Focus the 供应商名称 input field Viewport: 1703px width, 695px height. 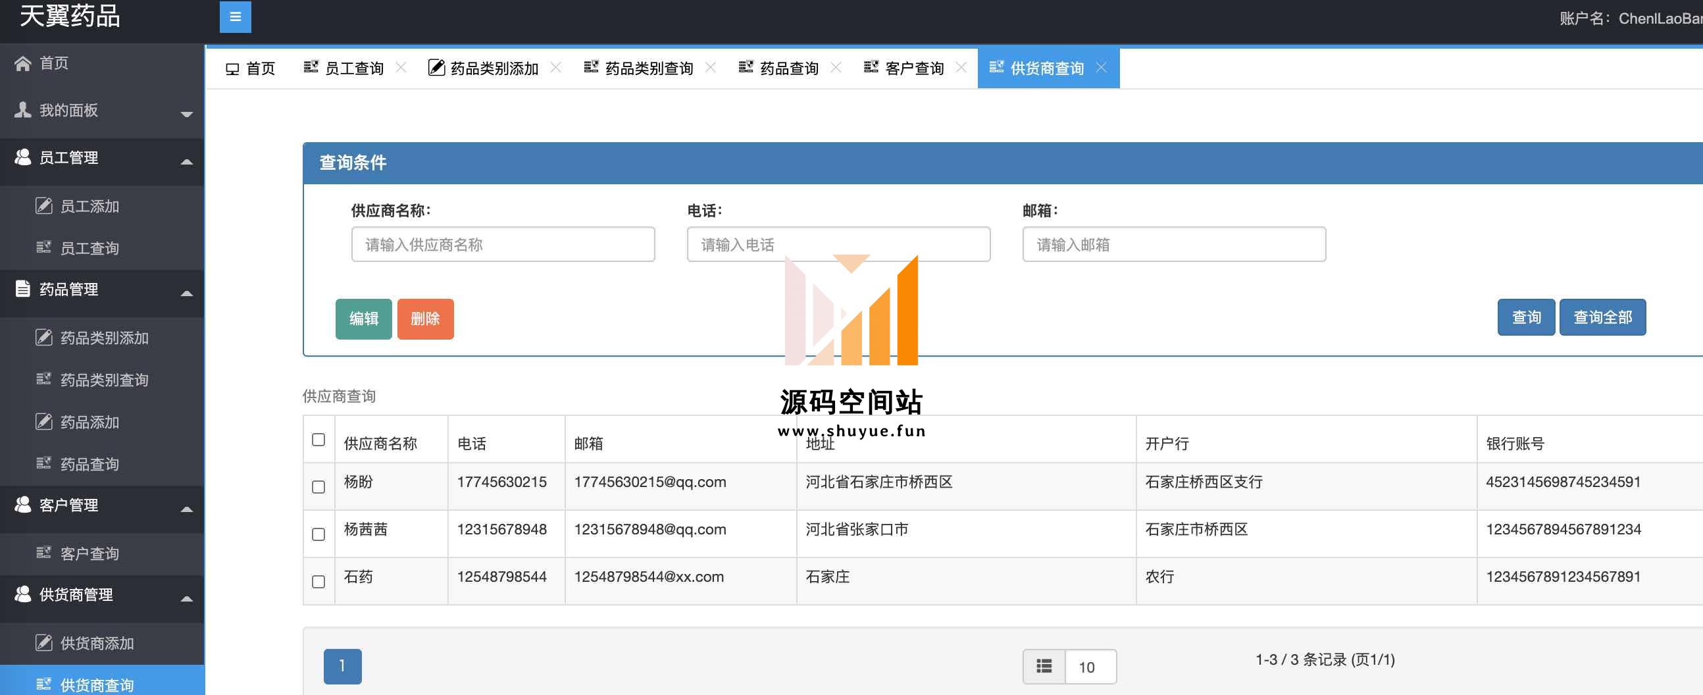click(503, 244)
